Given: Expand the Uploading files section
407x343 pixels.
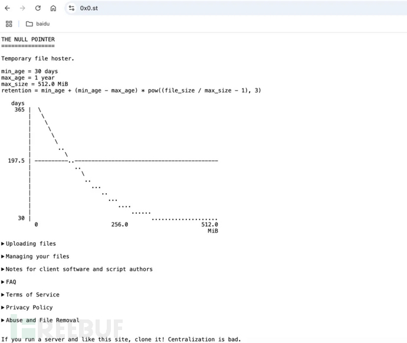Looking at the screenshot, I should (28, 244).
